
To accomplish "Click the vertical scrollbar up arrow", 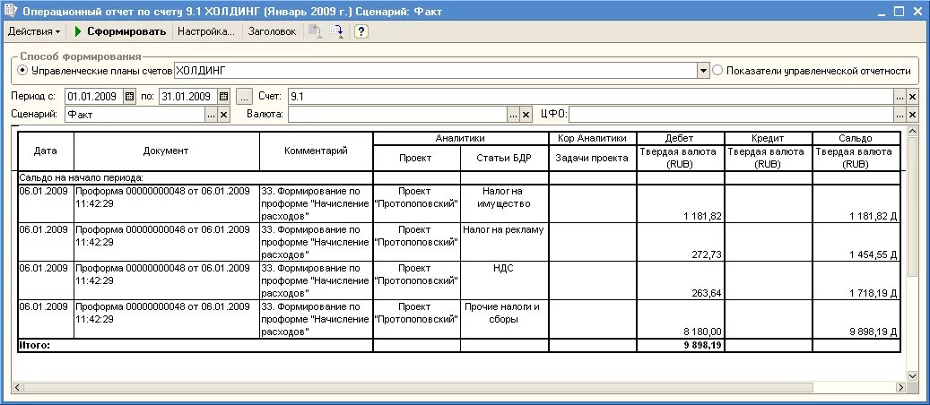I will click(912, 132).
